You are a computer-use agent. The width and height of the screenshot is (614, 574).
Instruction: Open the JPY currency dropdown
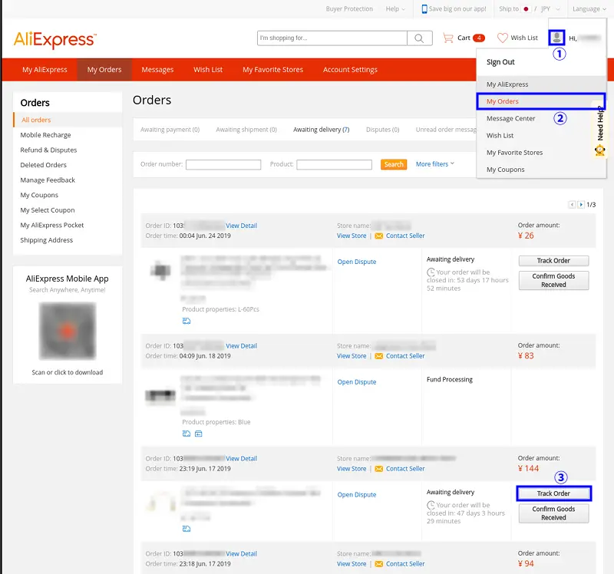point(550,8)
